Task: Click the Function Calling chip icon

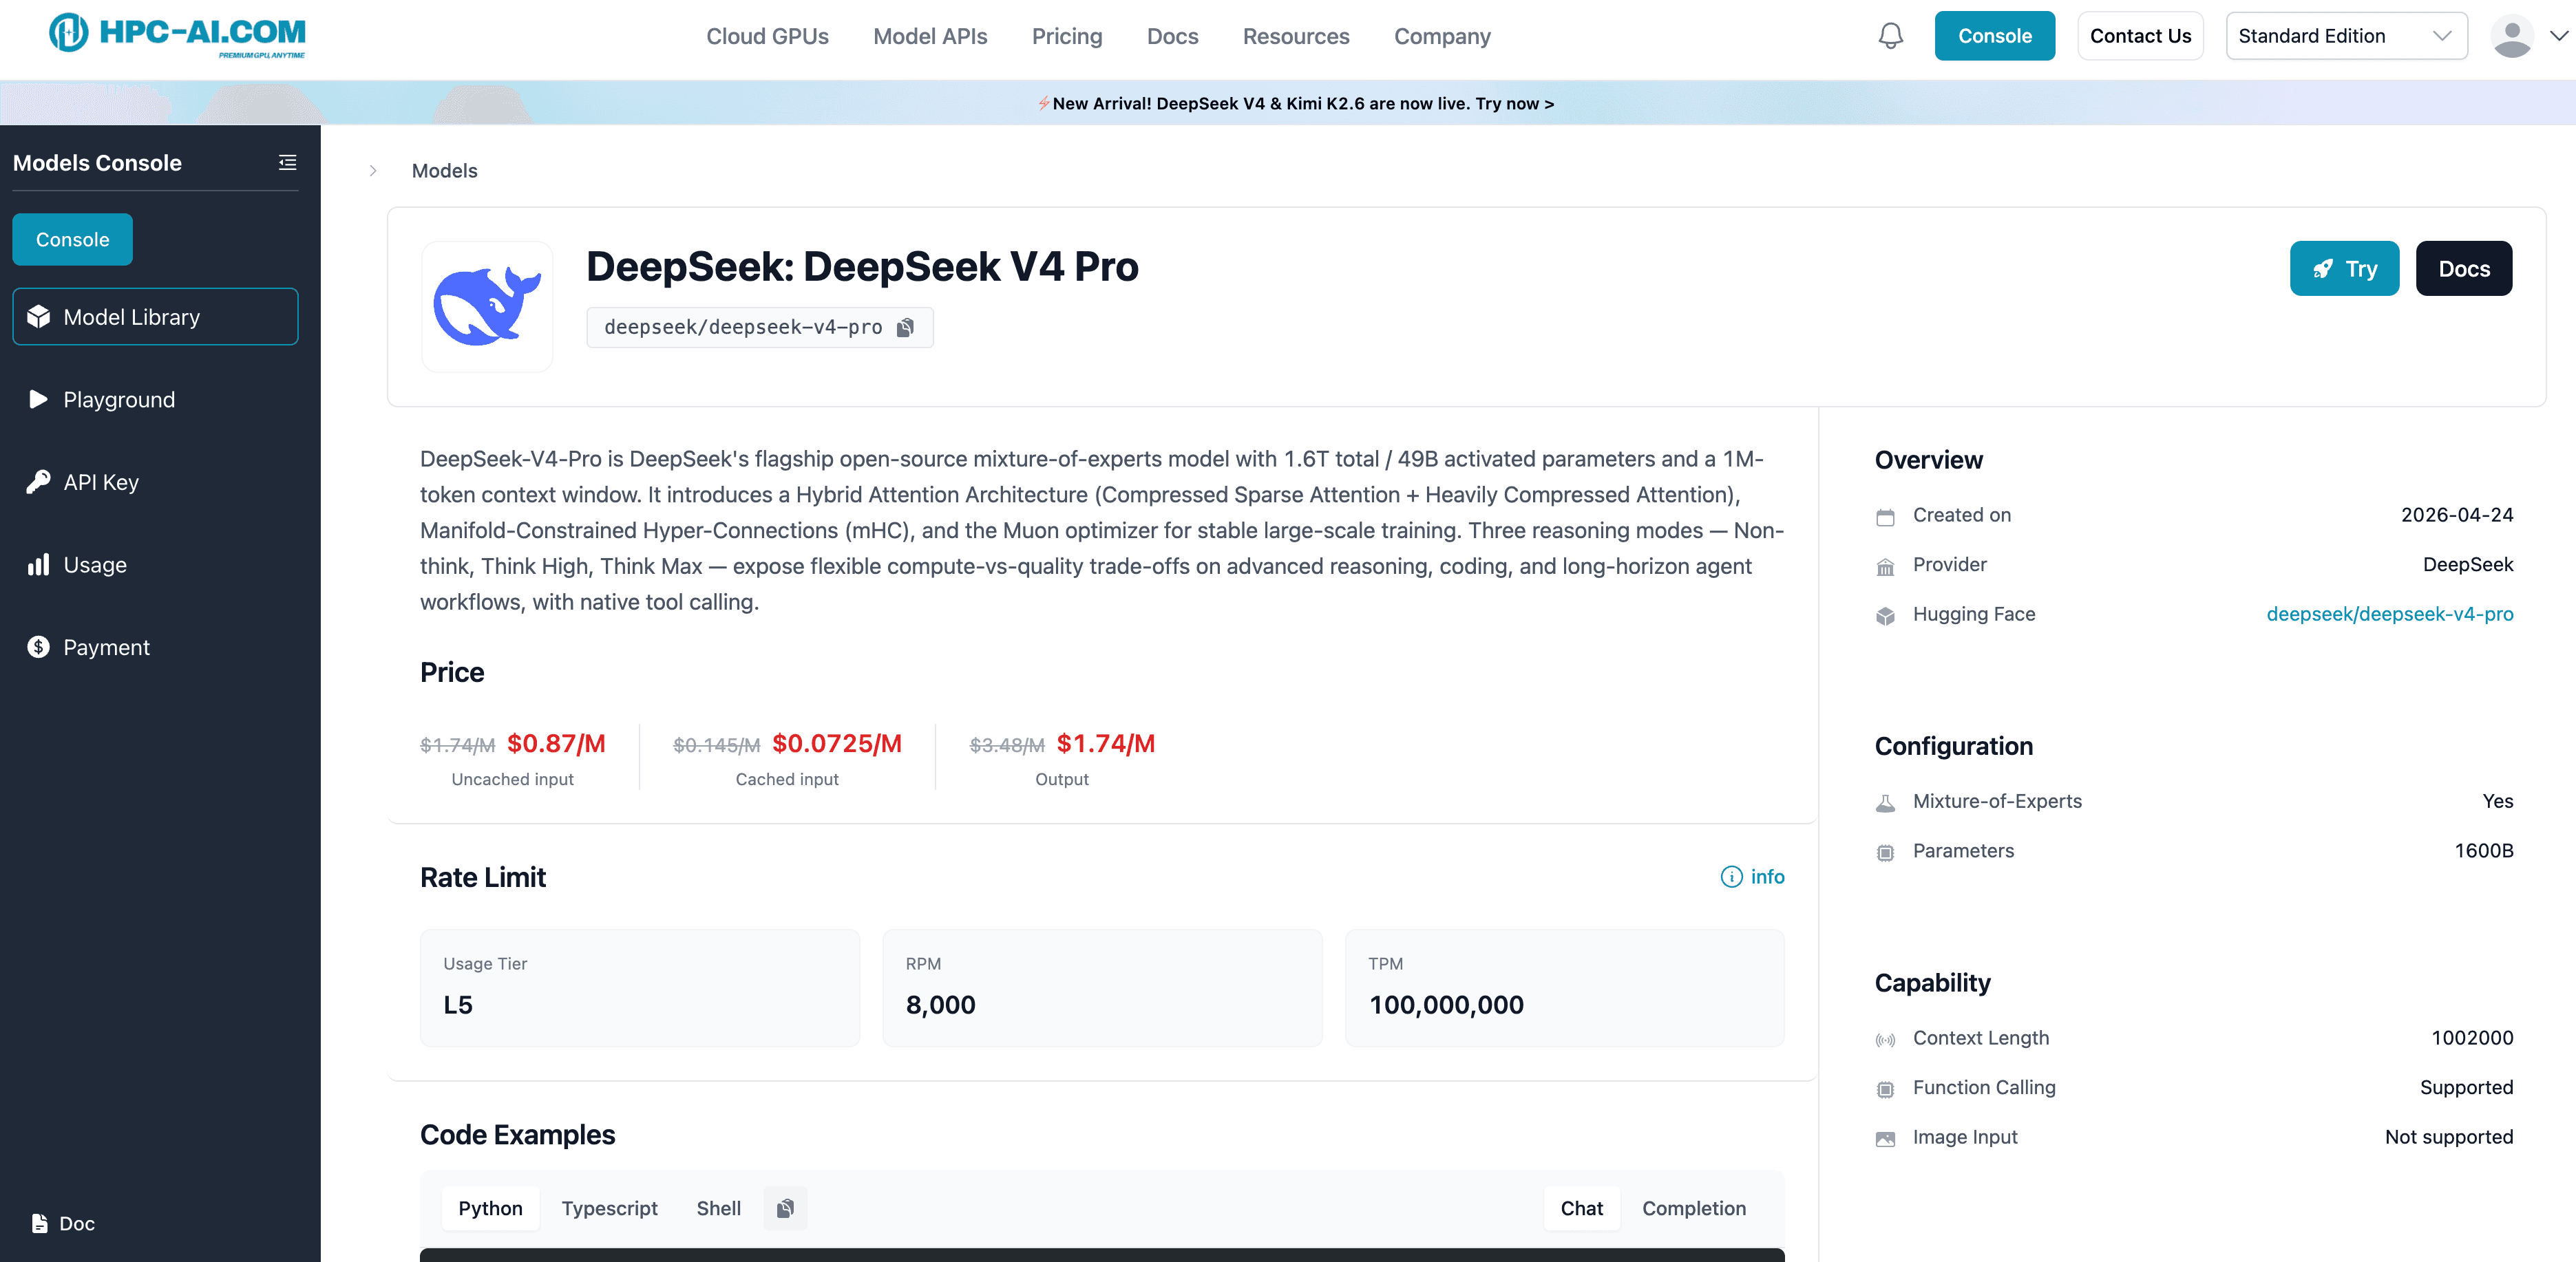Action: pyautogui.click(x=1885, y=1089)
